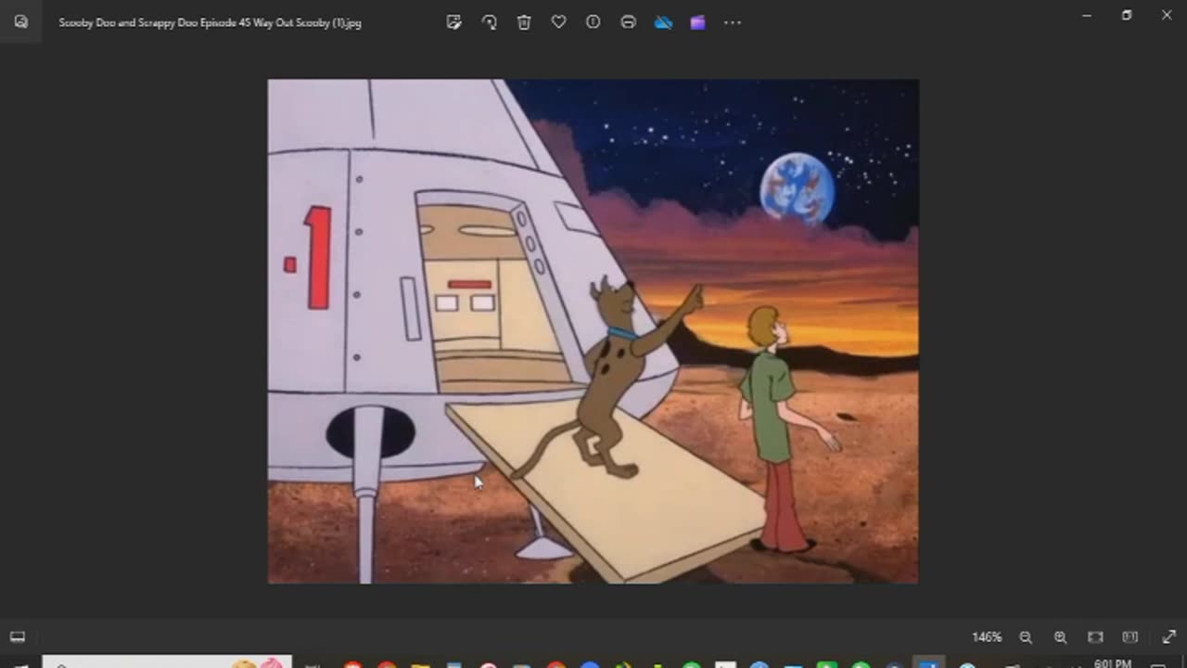Image resolution: width=1187 pixels, height=668 pixels.
Task: Close the Photos window
Action: click(x=1167, y=16)
